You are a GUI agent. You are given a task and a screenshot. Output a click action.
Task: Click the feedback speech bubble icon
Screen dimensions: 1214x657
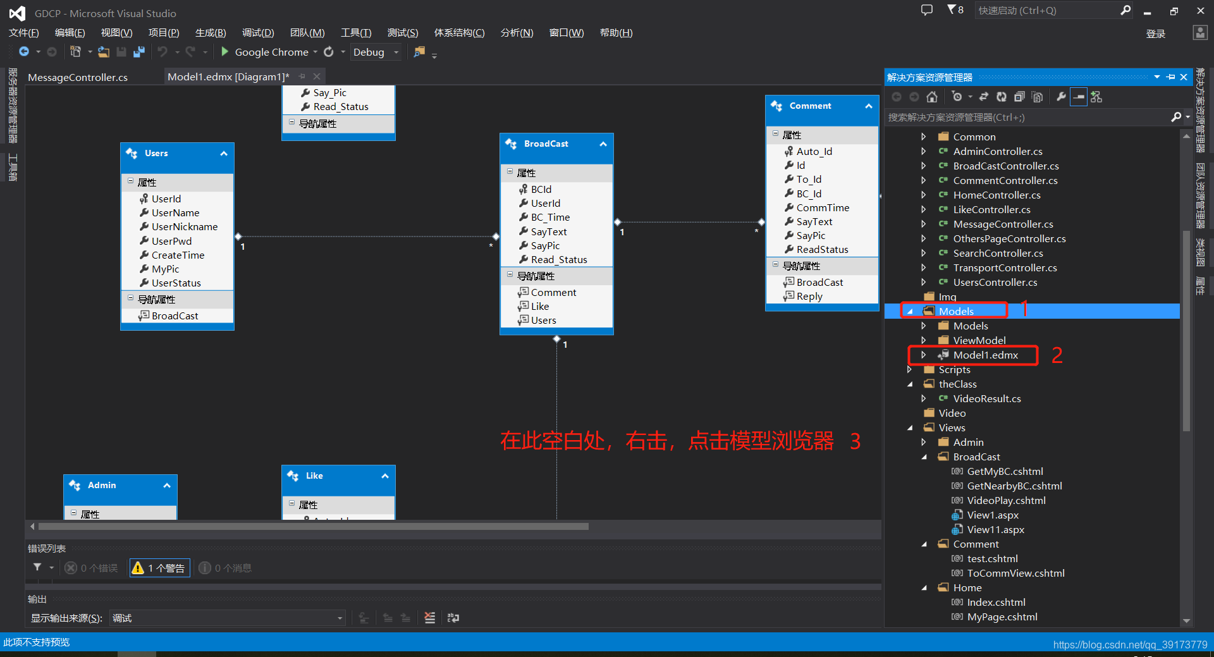(927, 10)
